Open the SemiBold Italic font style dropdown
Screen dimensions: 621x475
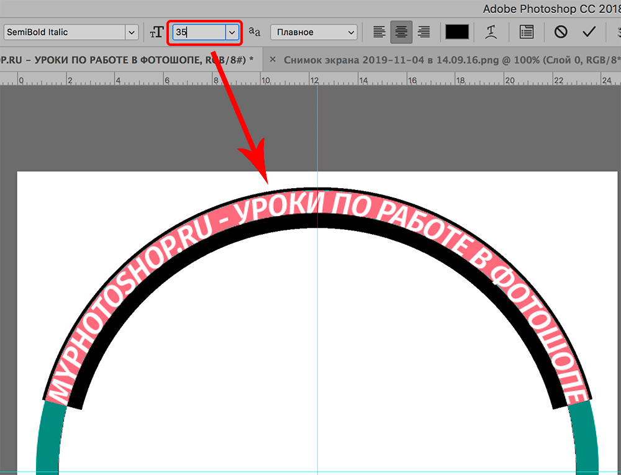click(132, 32)
